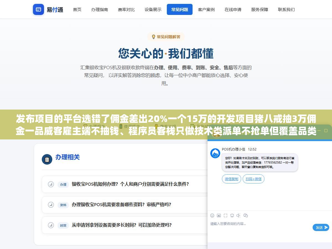Screen dimensions: 332x249
Task: Click the 微信复制 button in chat
Action: point(232,179)
